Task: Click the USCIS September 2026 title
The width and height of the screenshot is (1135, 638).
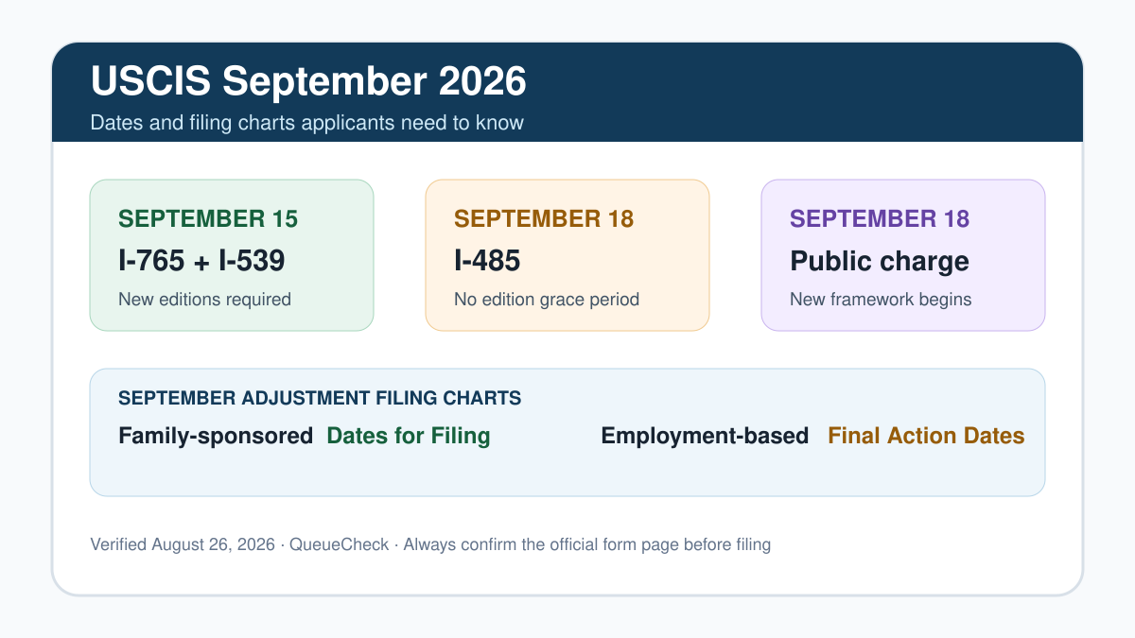Action: 308,82
